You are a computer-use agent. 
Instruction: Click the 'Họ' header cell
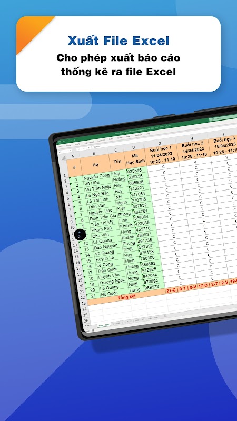tap(95, 165)
